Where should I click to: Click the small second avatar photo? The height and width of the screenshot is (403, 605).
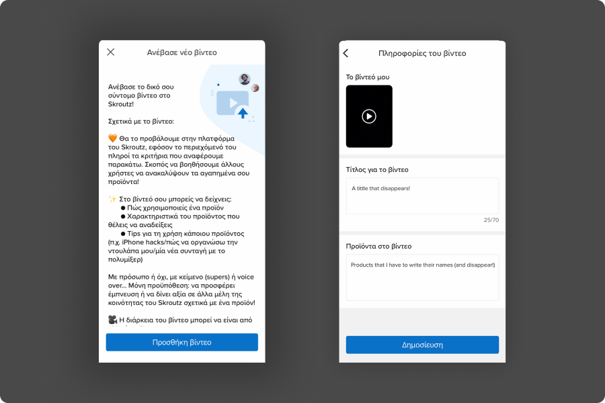click(x=255, y=88)
